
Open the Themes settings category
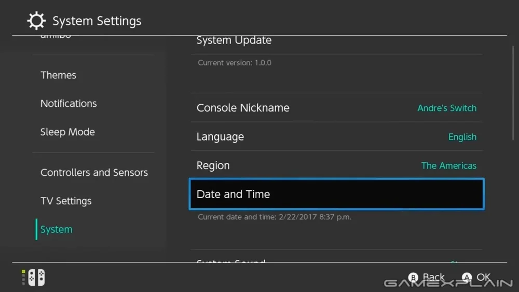58,75
